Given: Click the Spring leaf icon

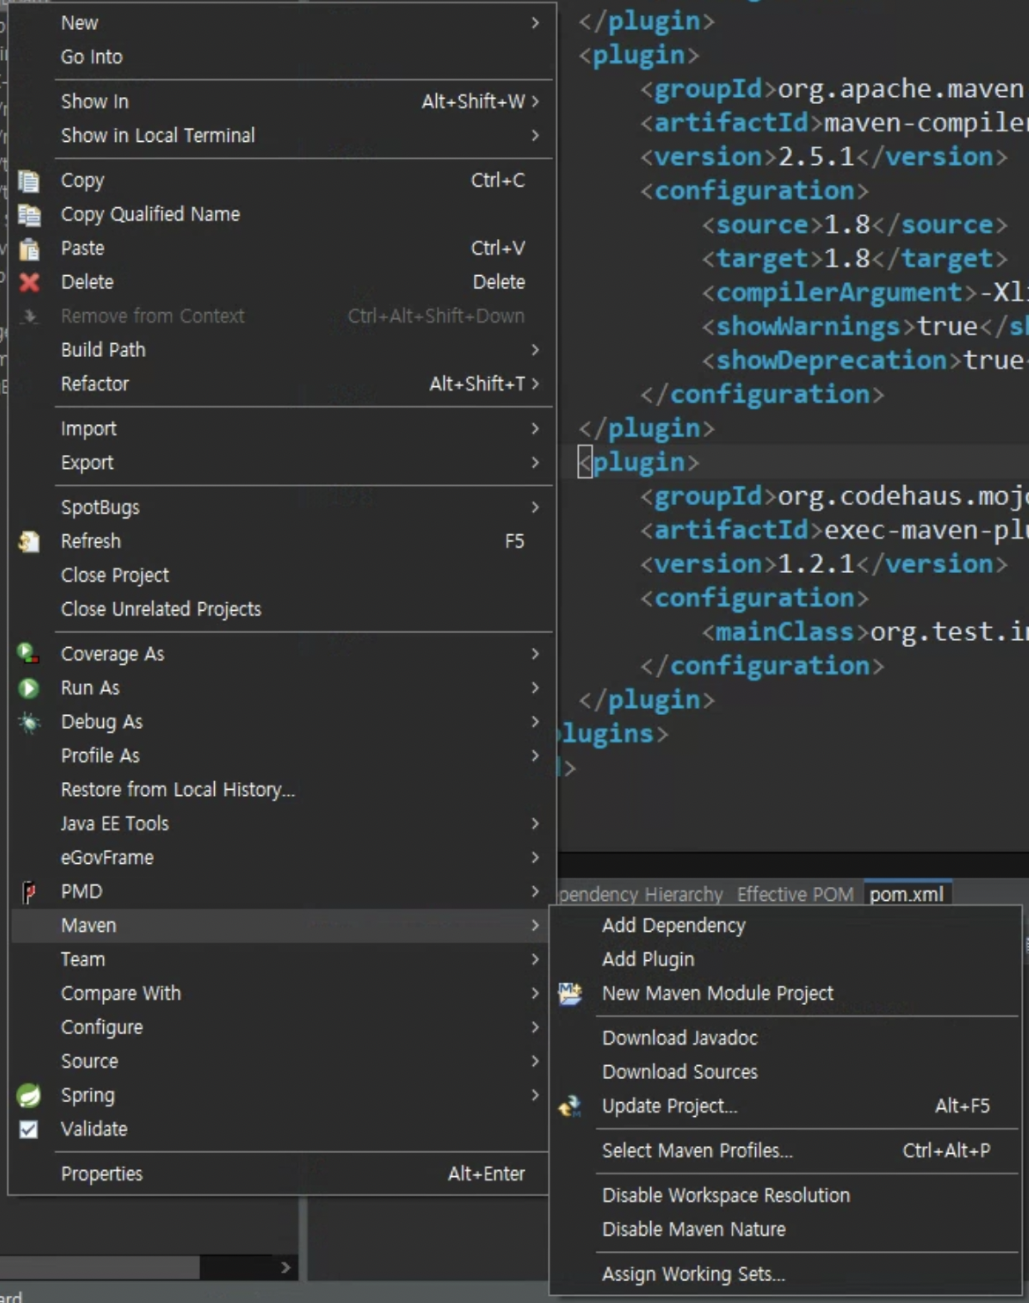Looking at the screenshot, I should [x=29, y=1095].
